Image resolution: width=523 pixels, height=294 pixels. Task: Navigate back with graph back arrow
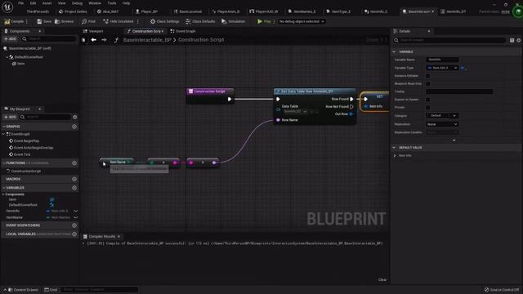[94, 40]
